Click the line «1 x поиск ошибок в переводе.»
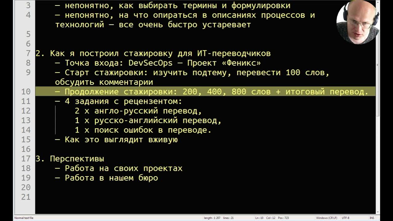This screenshot has height=221, width=393. tap(143, 130)
